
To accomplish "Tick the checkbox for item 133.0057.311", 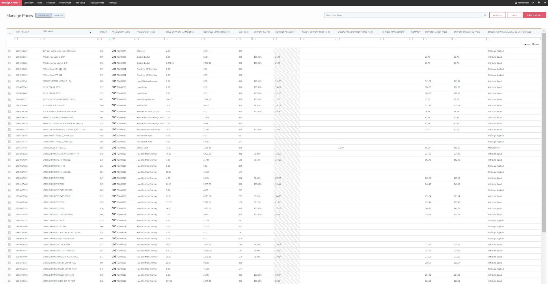I will click(10, 99).
